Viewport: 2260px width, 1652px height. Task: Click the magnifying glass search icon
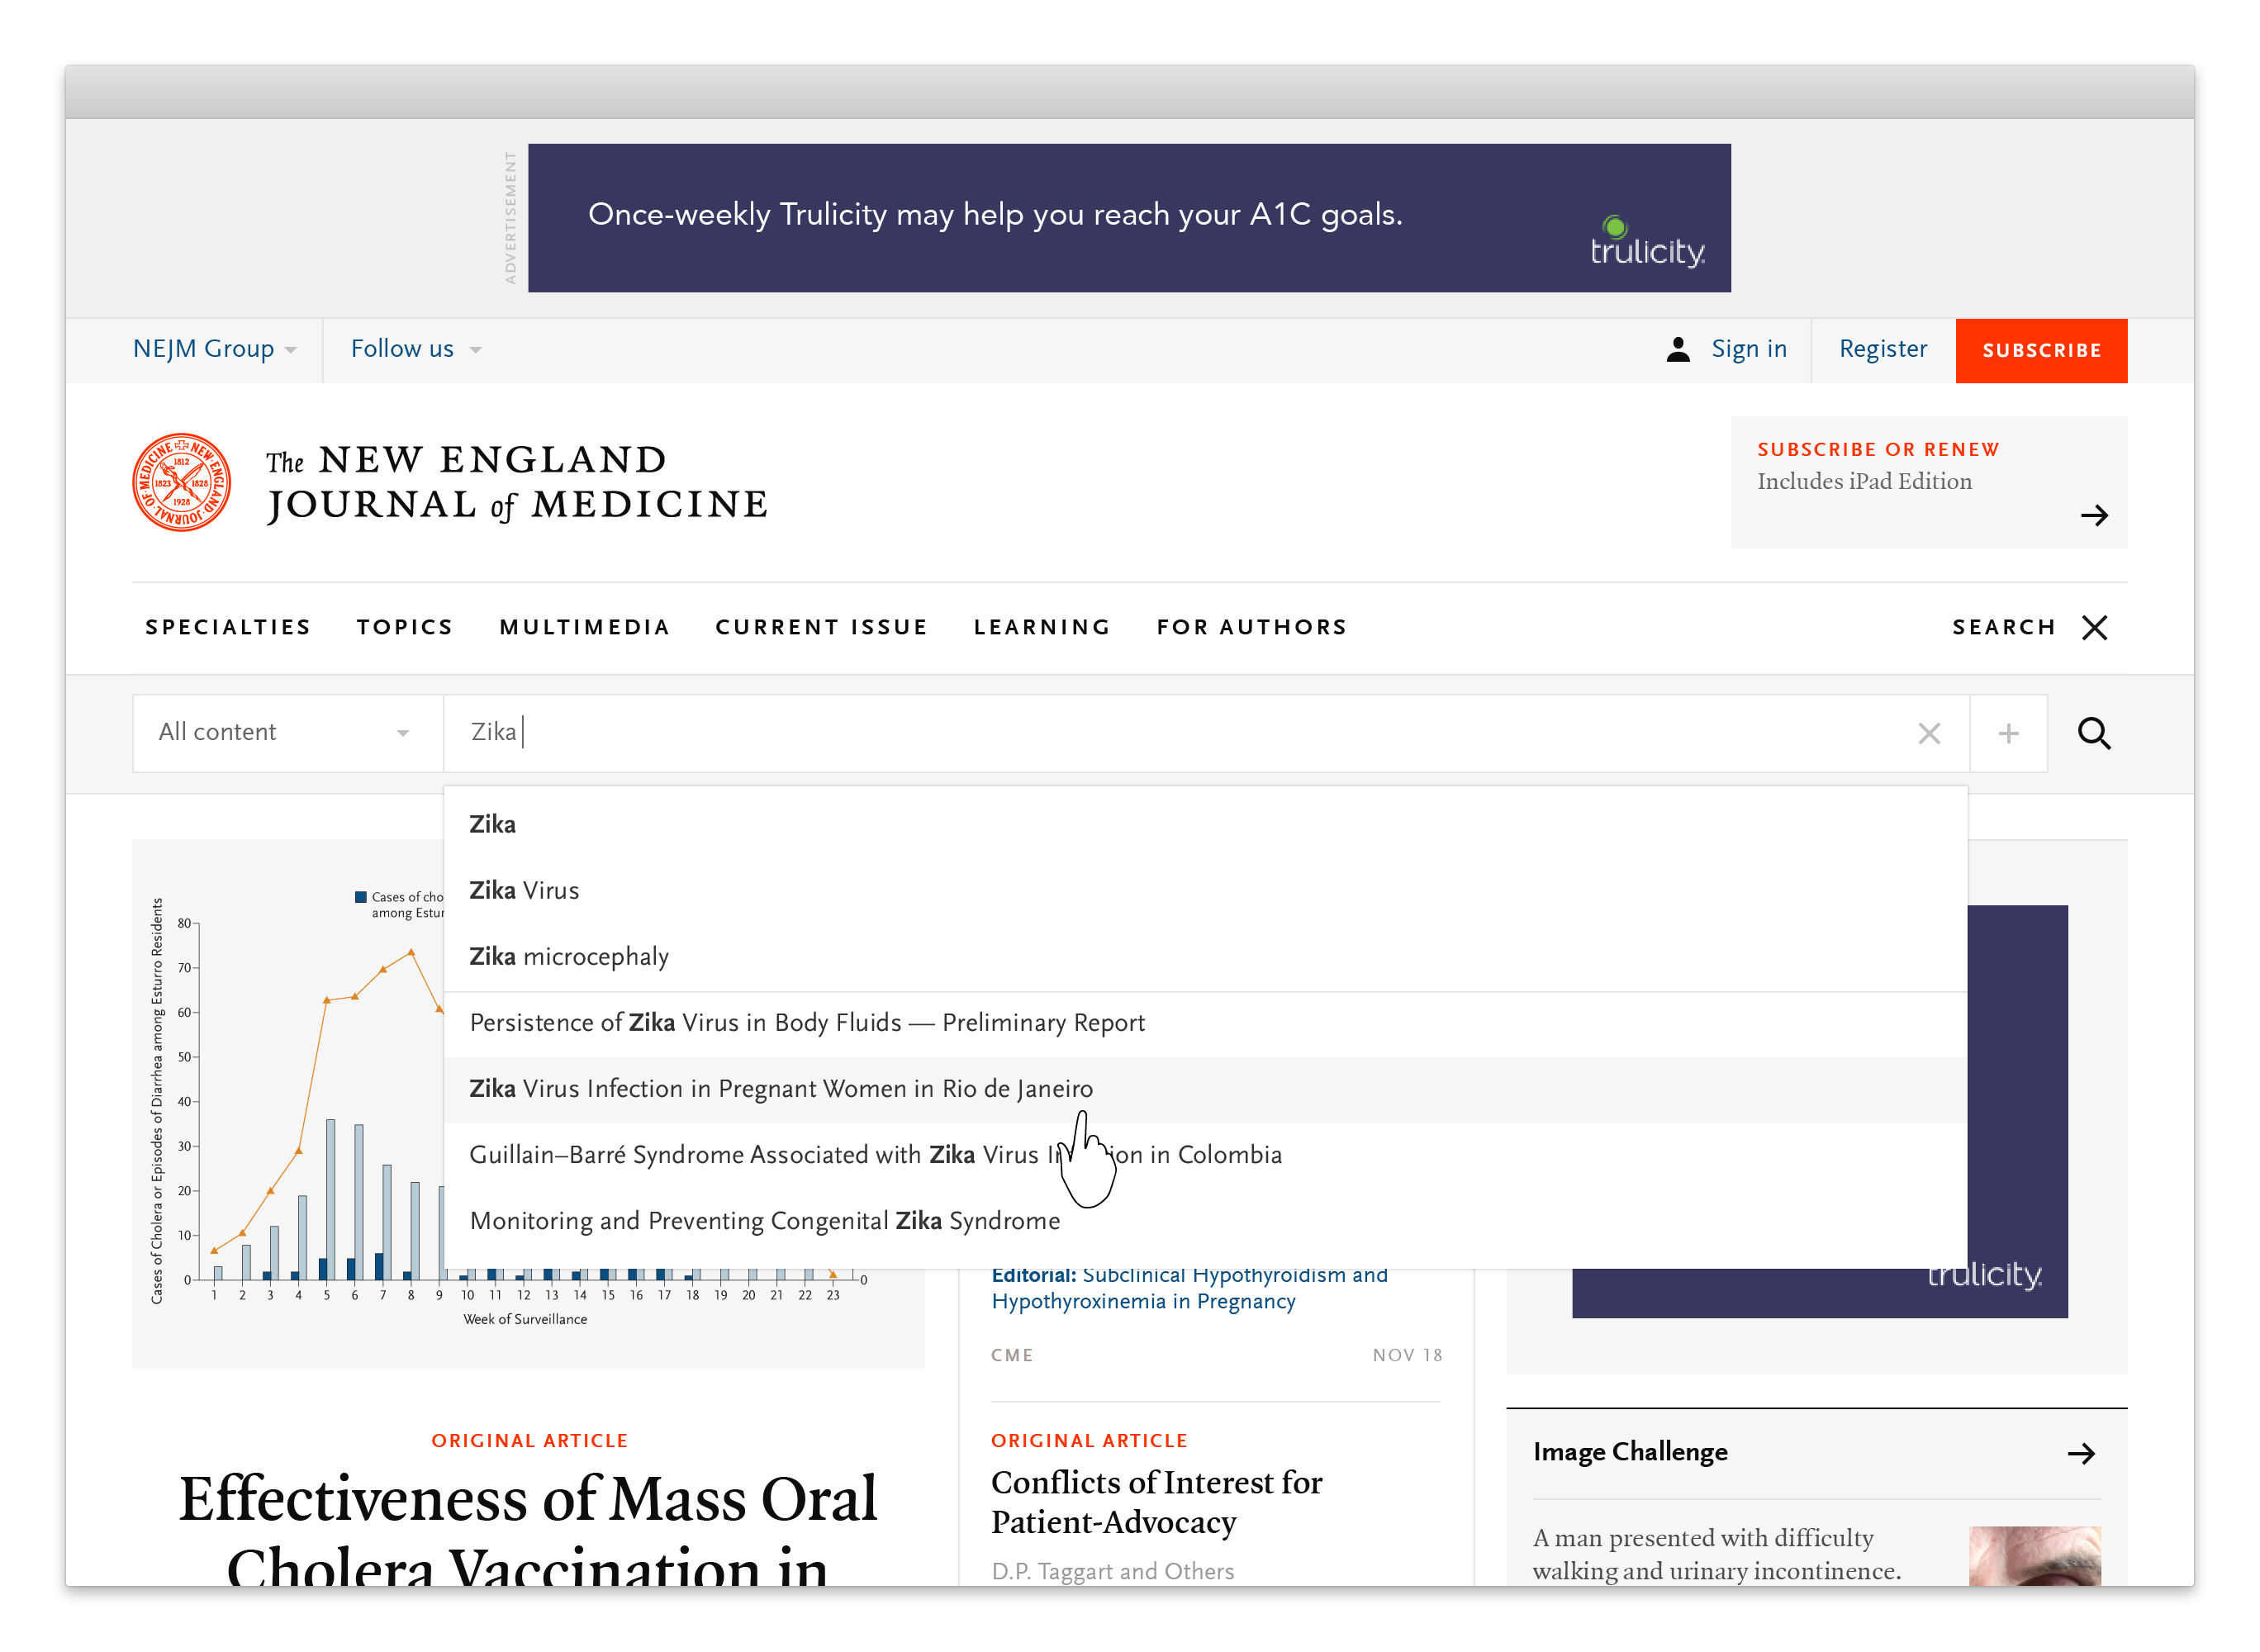(x=2093, y=733)
